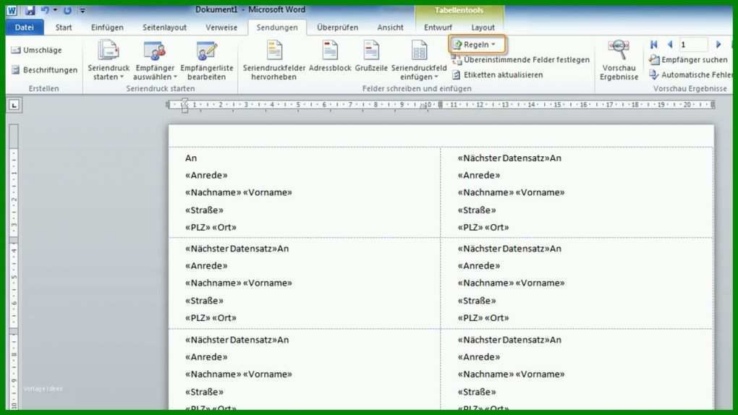Open the Quick Access Toolbar customize arrow
Viewport: 738px width, 415px height.
pos(82,10)
